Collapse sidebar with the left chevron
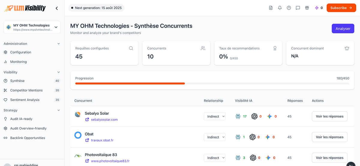This screenshot has height=166, width=360. pyautogui.click(x=57, y=8)
